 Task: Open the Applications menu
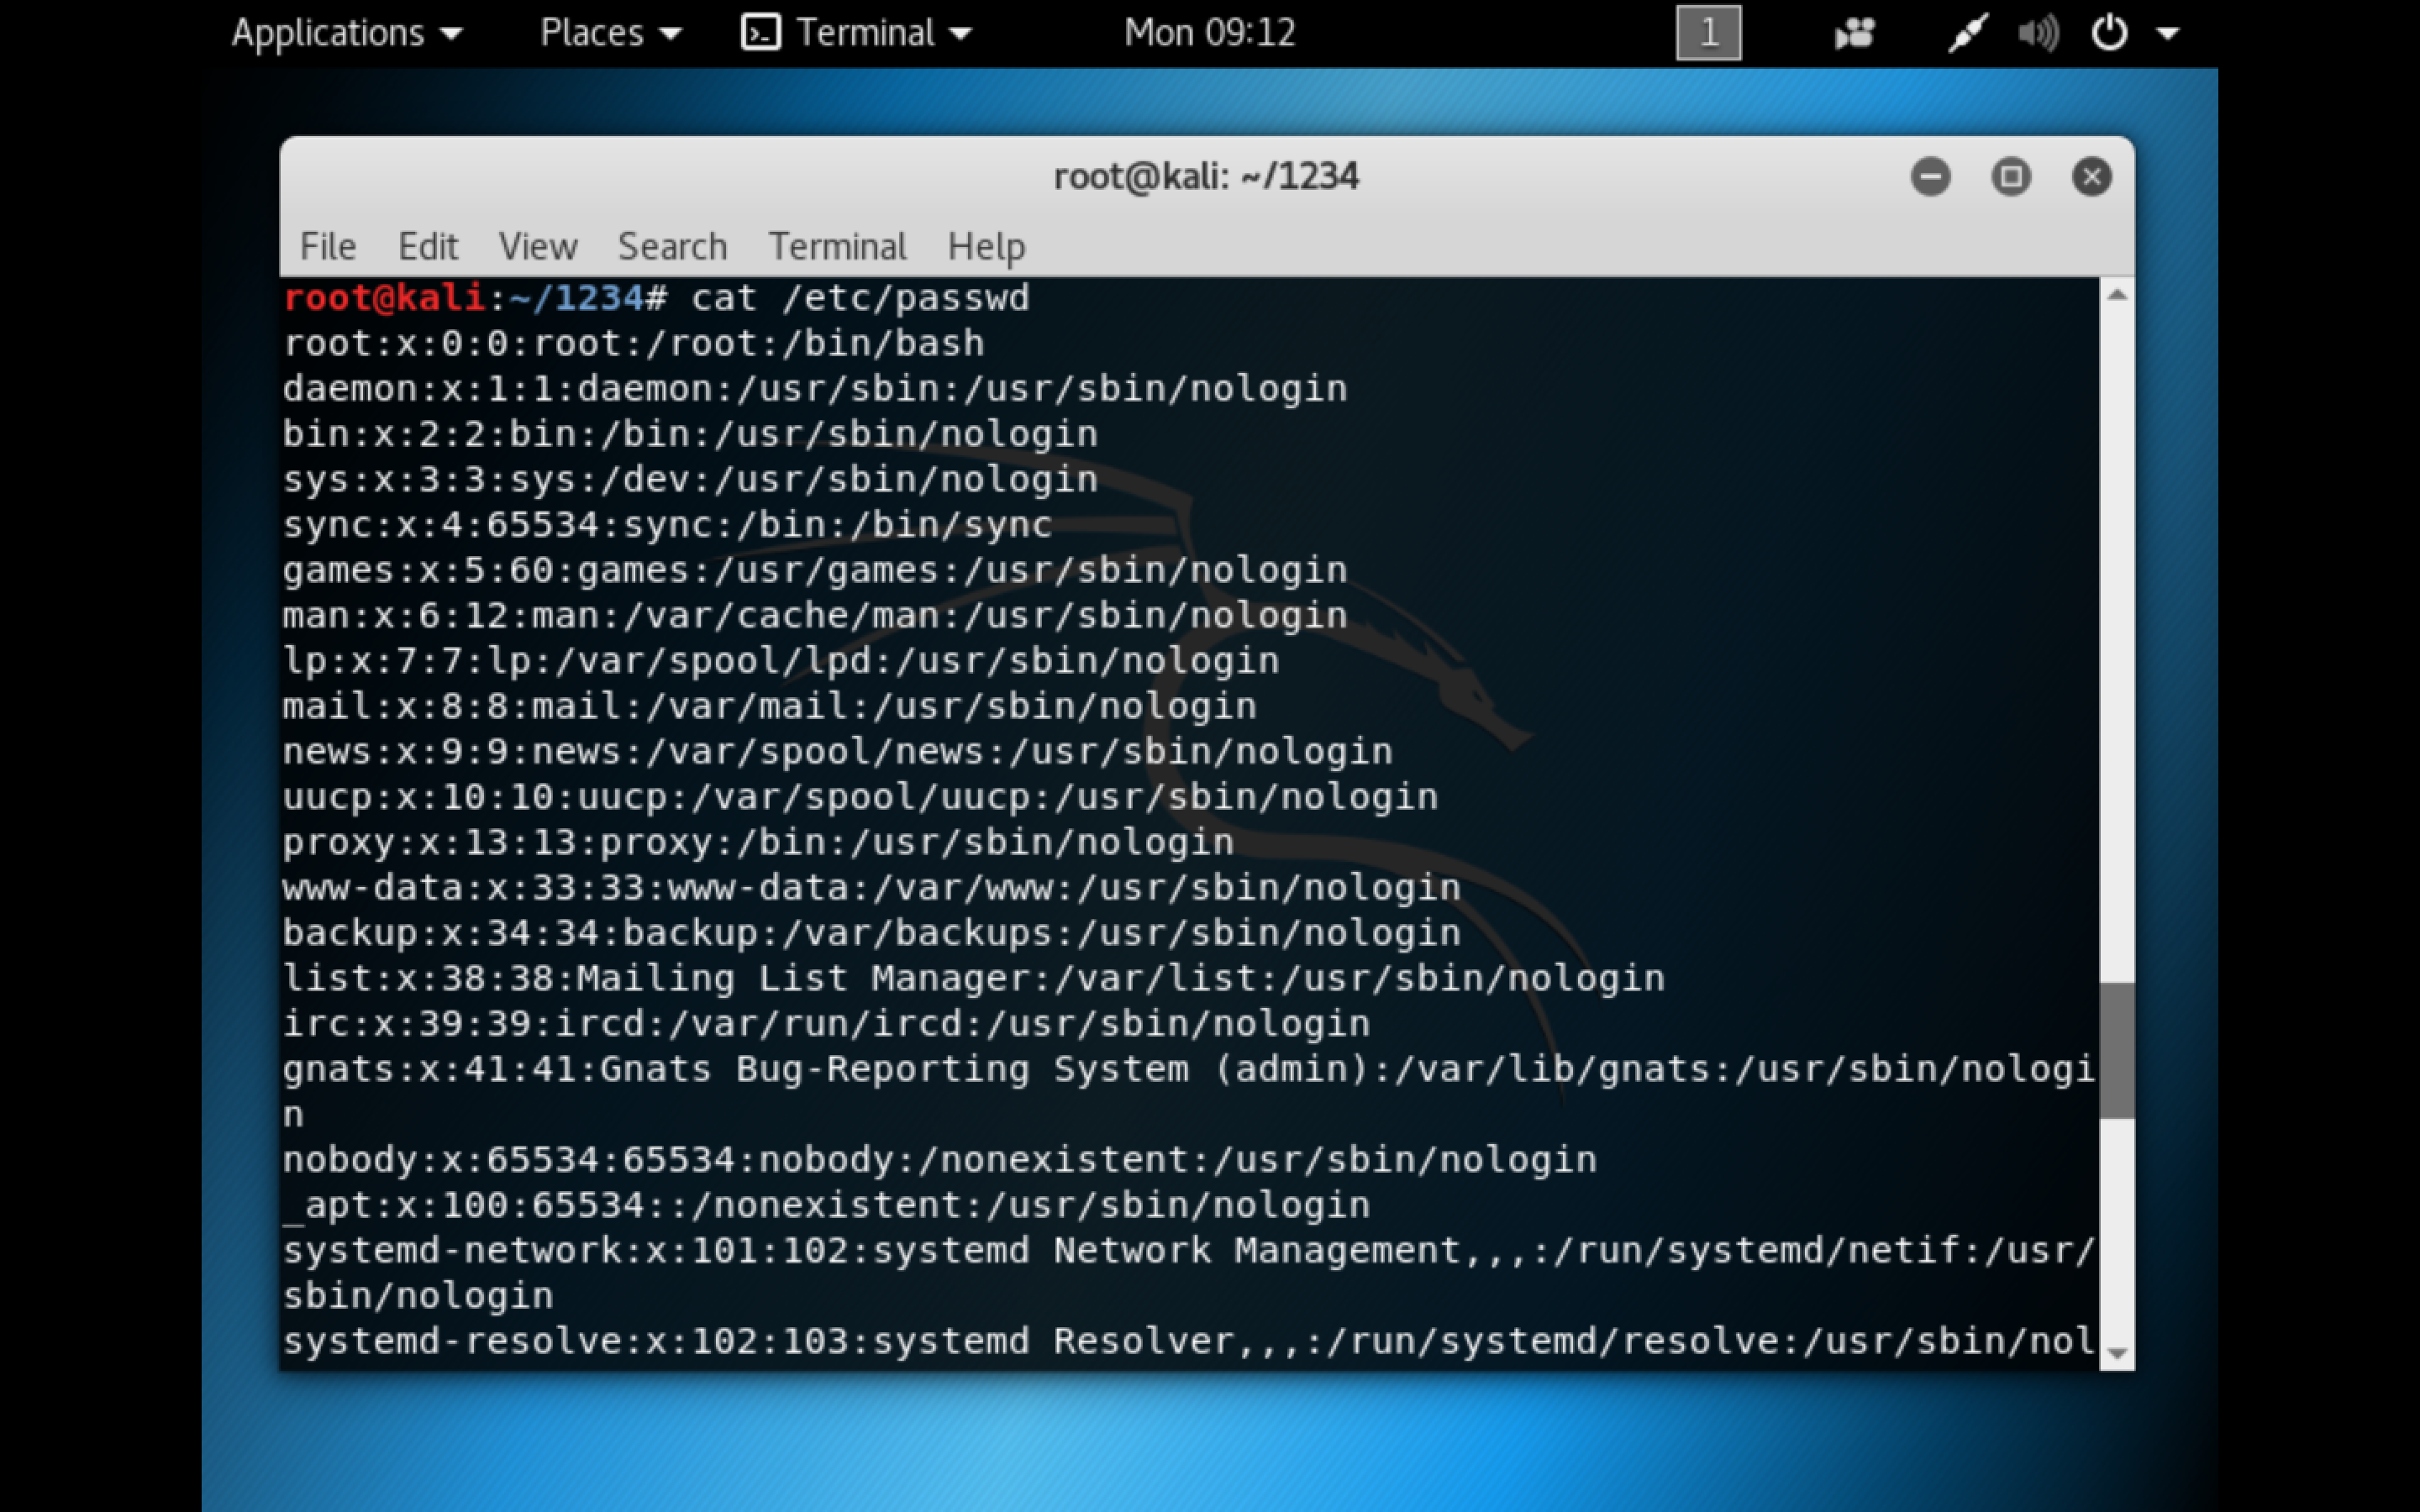coord(347,33)
